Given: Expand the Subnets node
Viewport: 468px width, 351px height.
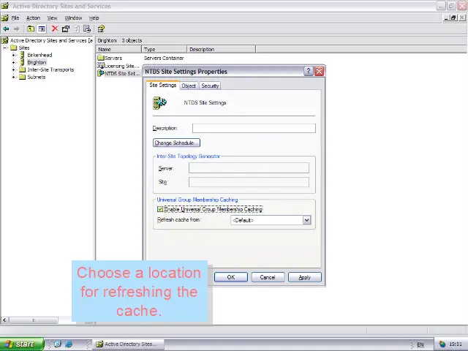Looking at the screenshot, I should (13, 77).
